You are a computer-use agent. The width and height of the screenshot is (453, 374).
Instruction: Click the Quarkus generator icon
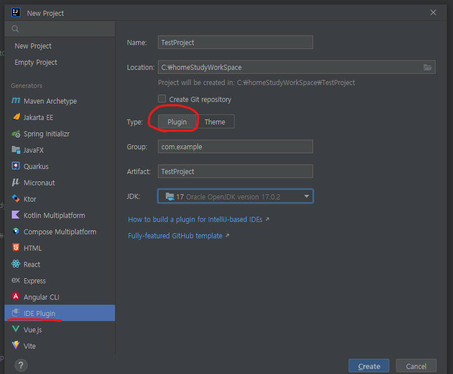pyautogui.click(x=16, y=166)
